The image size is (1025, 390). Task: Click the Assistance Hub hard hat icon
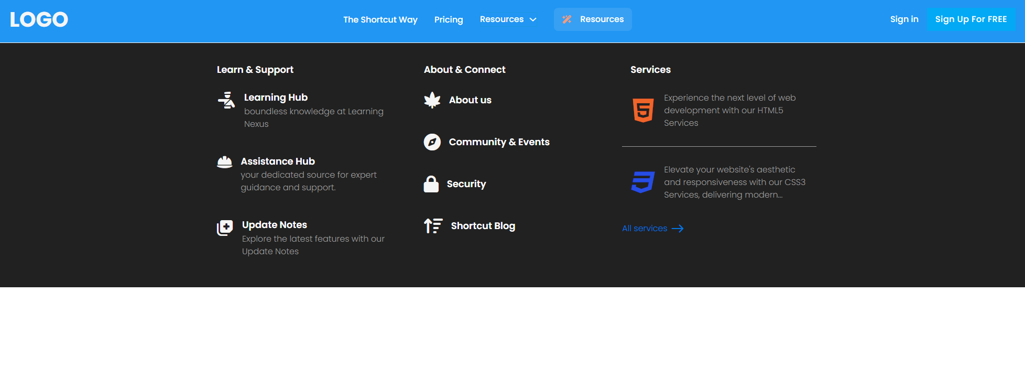pos(224,162)
